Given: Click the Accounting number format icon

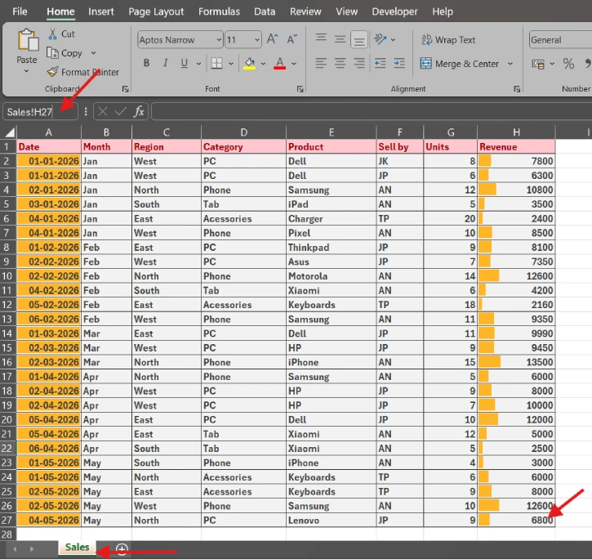Looking at the screenshot, I should pos(538,64).
